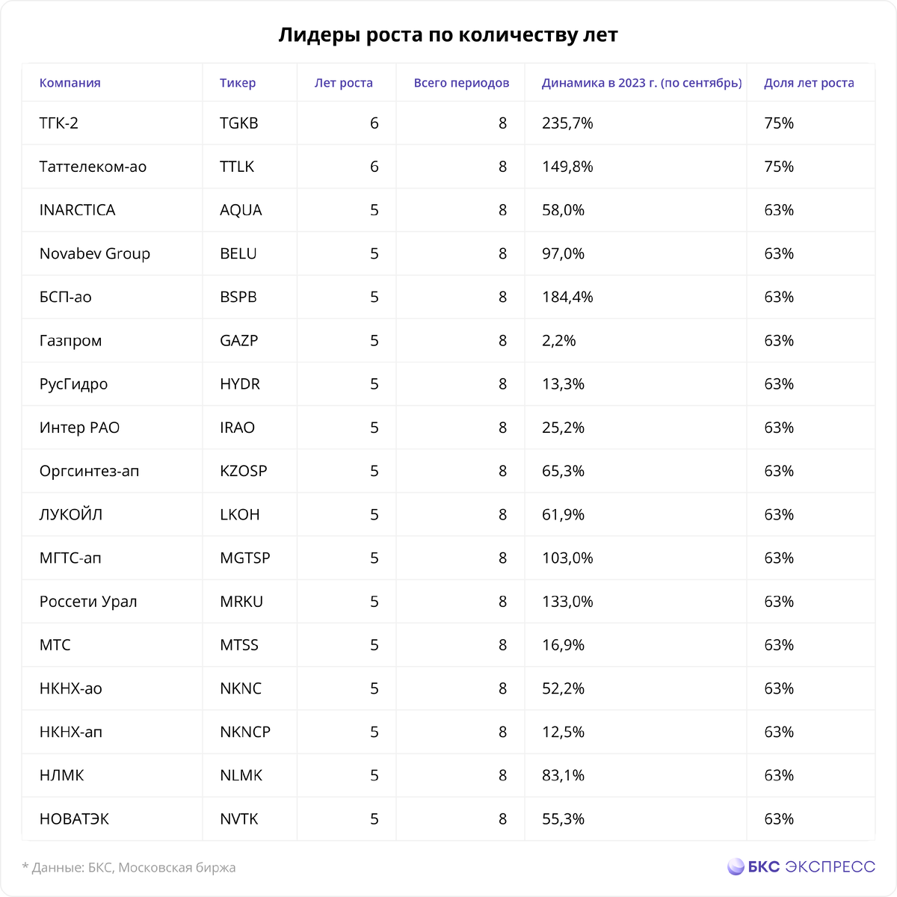Select the ТГК-2 company row

[x=449, y=123]
